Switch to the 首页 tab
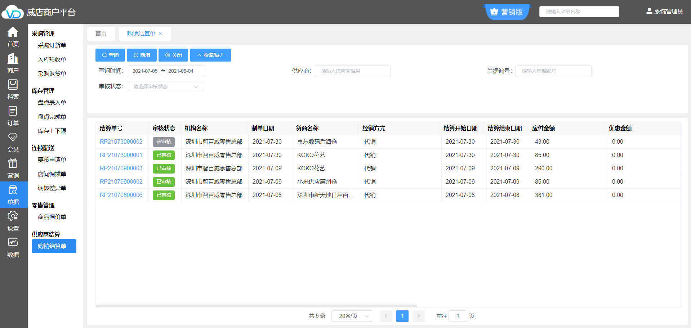 click(101, 33)
